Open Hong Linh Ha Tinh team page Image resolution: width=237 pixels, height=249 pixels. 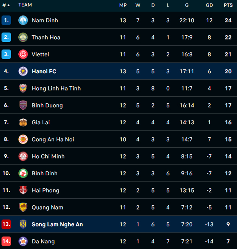tap(56, 88)
